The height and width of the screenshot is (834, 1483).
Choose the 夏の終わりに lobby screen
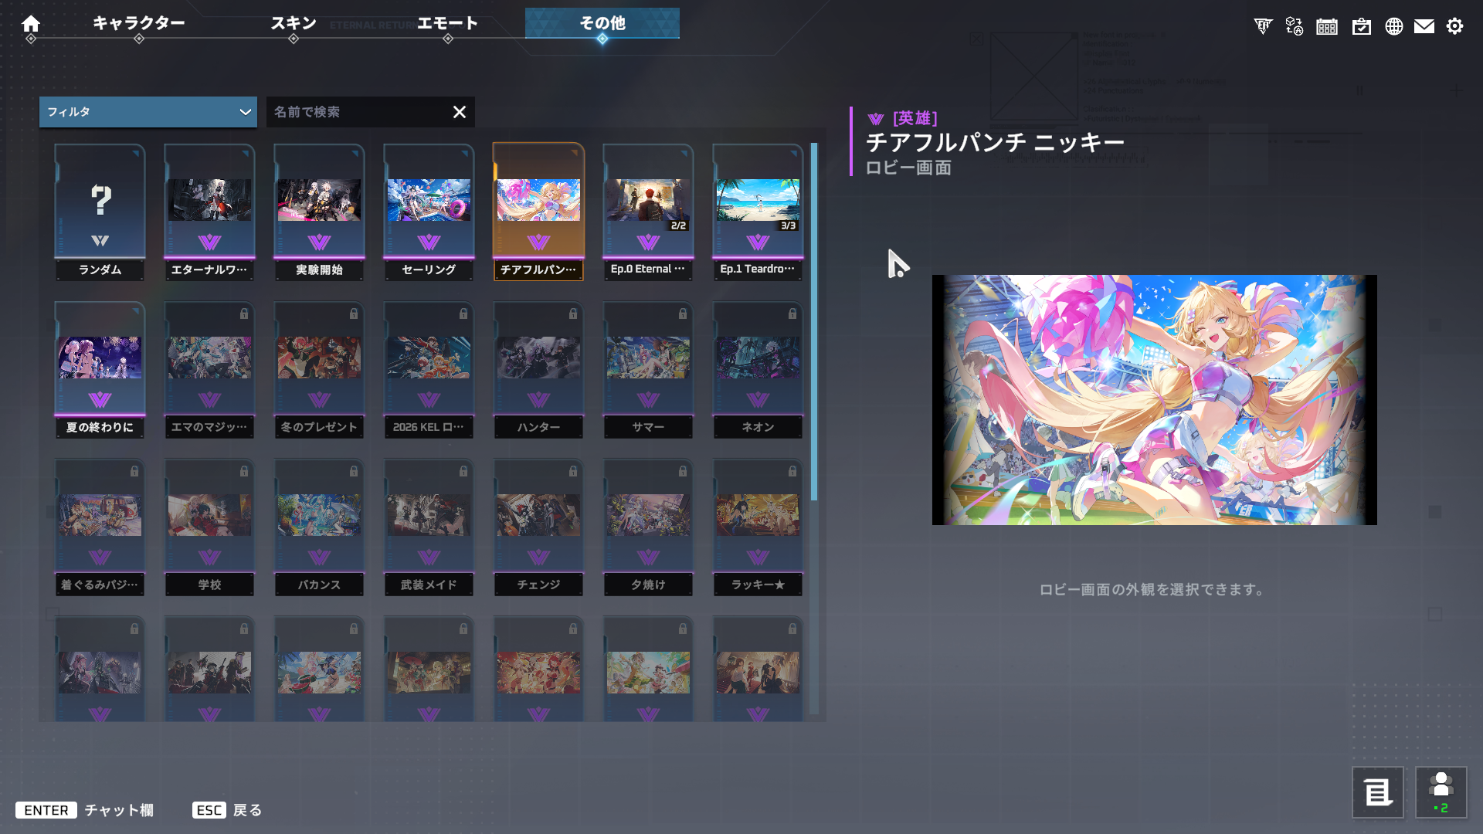(x=100, y=369)
